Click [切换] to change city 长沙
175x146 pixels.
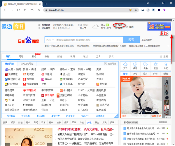[x=86, y=25]
